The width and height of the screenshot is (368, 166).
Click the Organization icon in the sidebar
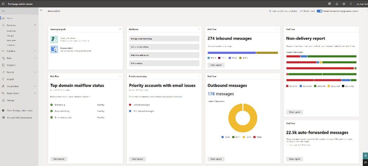pos(3,86)
